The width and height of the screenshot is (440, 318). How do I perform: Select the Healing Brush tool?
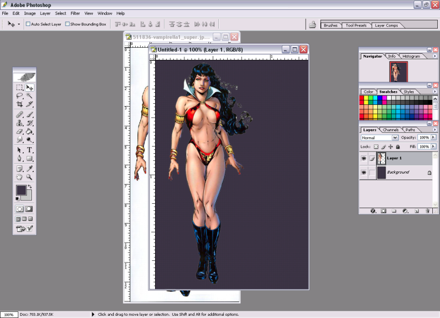pyautogui.click(x=19, y=114)
